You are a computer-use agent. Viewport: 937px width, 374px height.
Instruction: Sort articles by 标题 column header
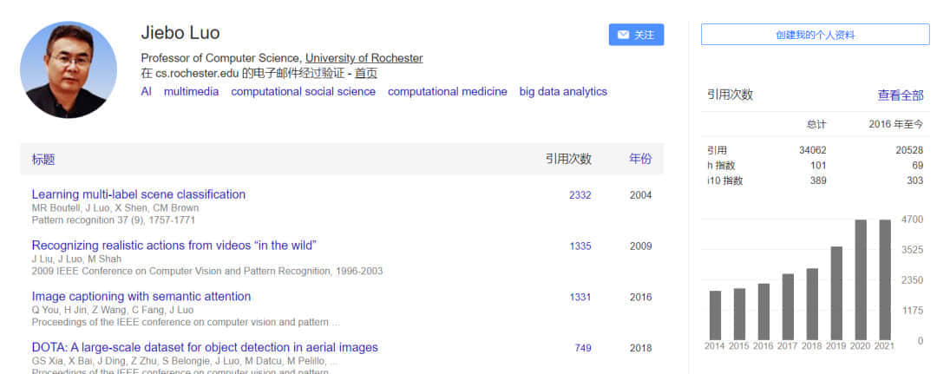point(43,159)
